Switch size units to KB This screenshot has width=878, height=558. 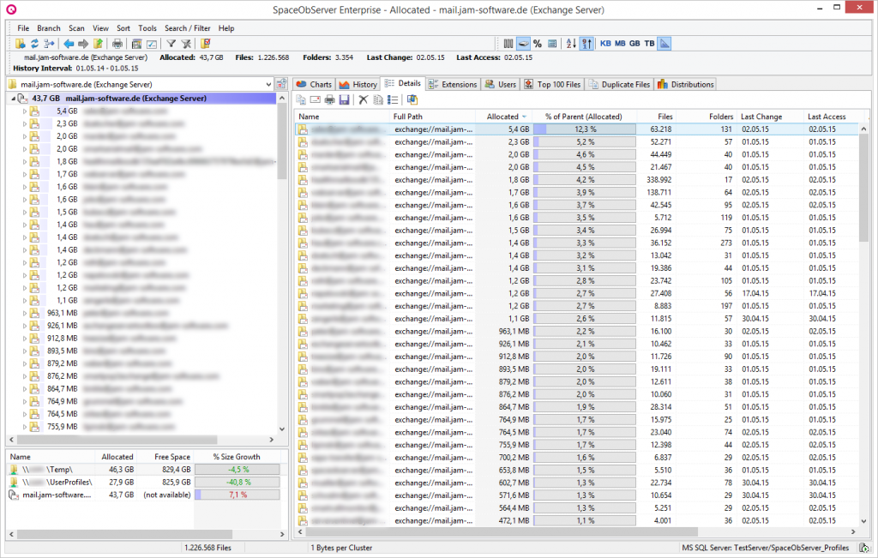click(x=605, y=44)
